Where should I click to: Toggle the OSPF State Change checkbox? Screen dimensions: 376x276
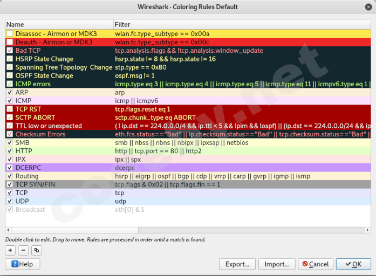pyautogui.click(x=10, y=75)
